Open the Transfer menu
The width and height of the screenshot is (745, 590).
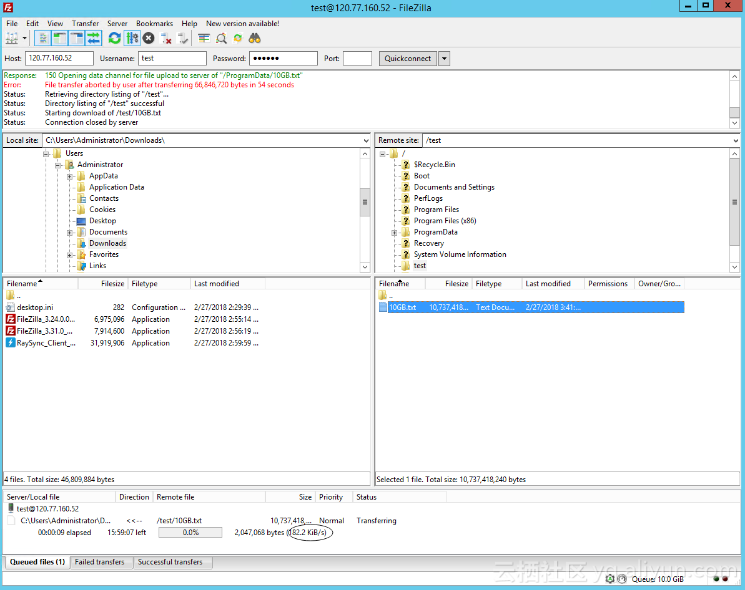coord(86,23)
